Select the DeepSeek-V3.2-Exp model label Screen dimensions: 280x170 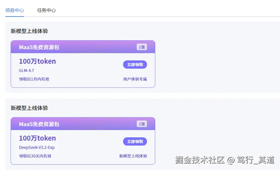[37, 148]
